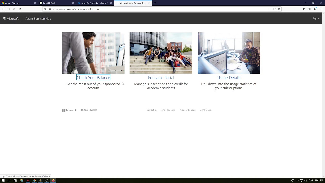The width and height of the screenshot is (325, 183).
Task: Go to the Firefox home page icon
Action: tap(20, 9)
